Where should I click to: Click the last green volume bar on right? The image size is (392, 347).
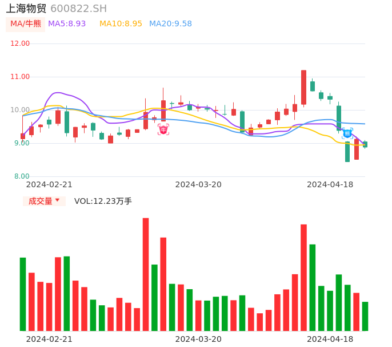(365, 317)
